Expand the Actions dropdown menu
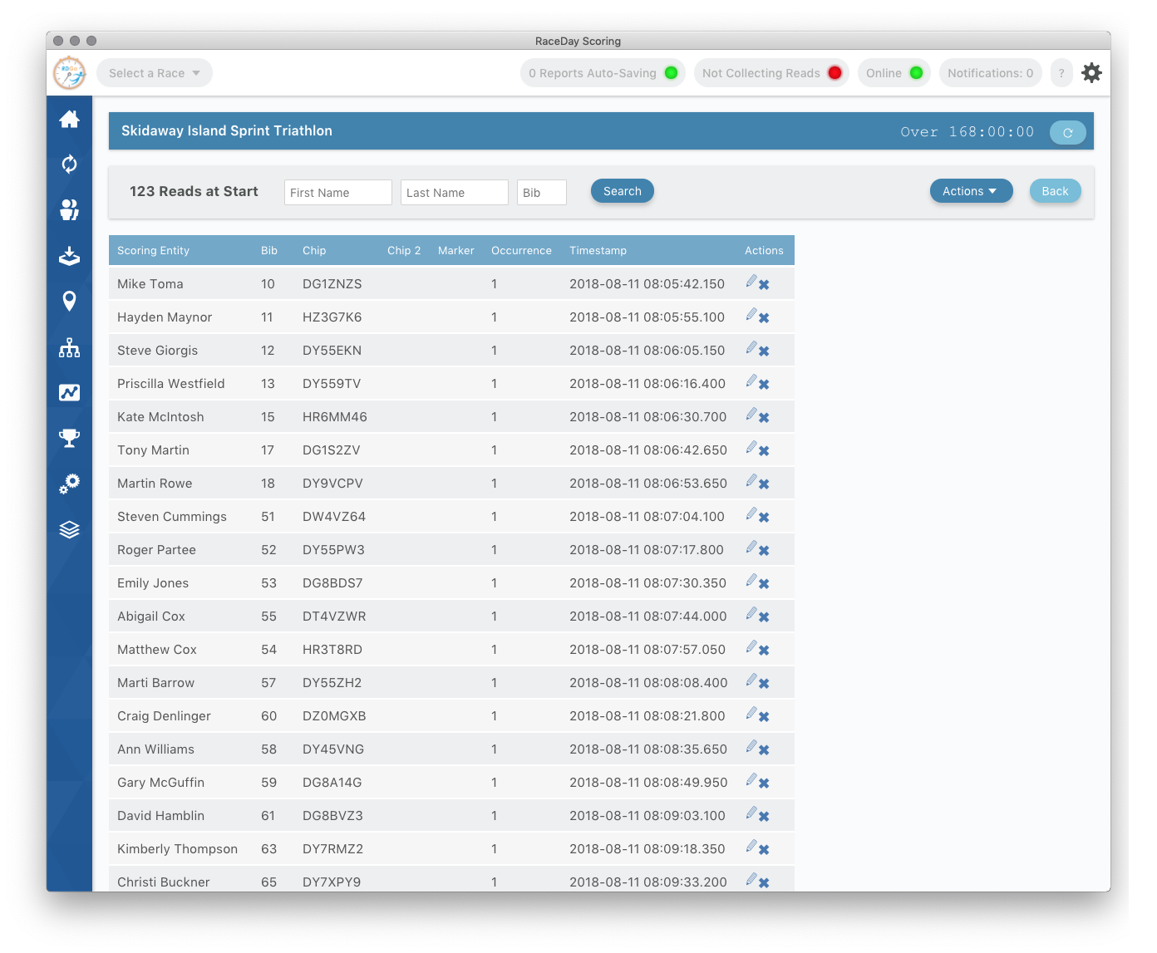This screenshot has width=1157, height=953. 971,191
